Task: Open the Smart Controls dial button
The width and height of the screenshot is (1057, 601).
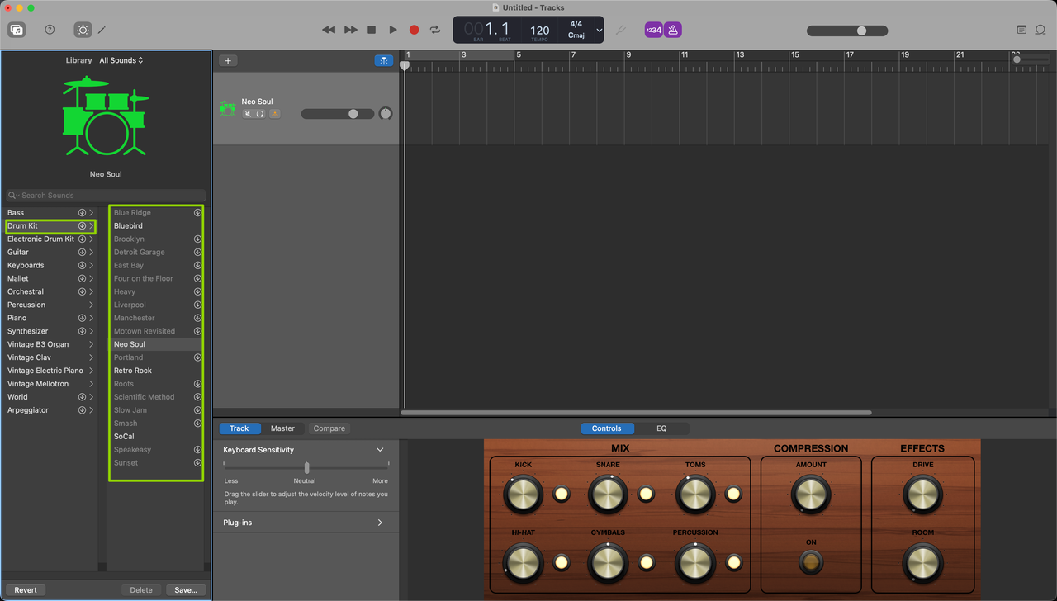Action: click(83, 30)
